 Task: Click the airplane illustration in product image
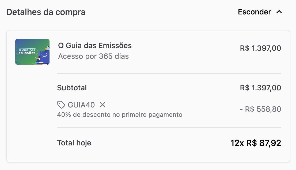(44, 56)
